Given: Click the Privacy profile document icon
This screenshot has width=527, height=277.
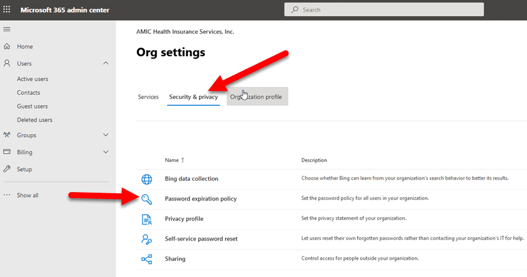Looking at the screenshot, I should coord(147,219).
